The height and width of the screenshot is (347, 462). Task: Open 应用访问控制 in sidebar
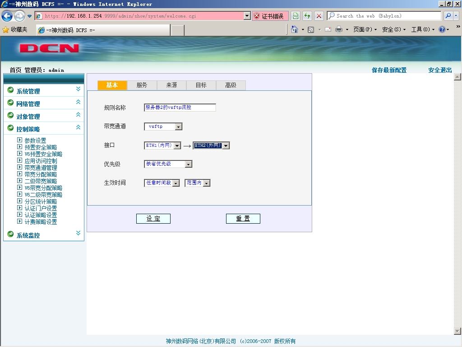41,161
